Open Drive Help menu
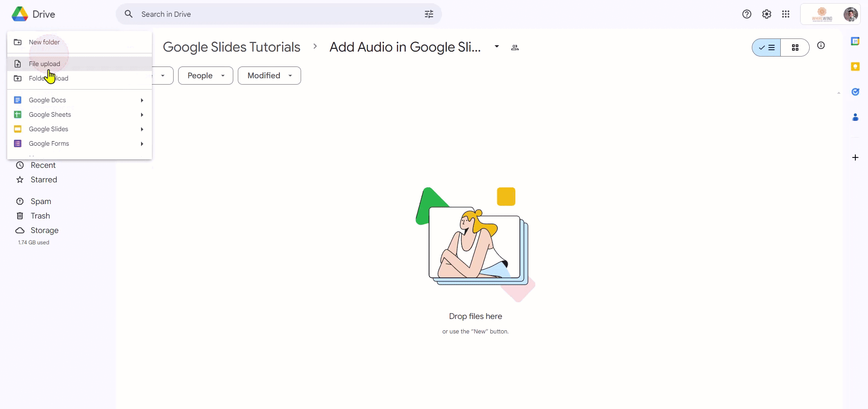This screenshot has height=409, width=868. (x=746, y=14)
